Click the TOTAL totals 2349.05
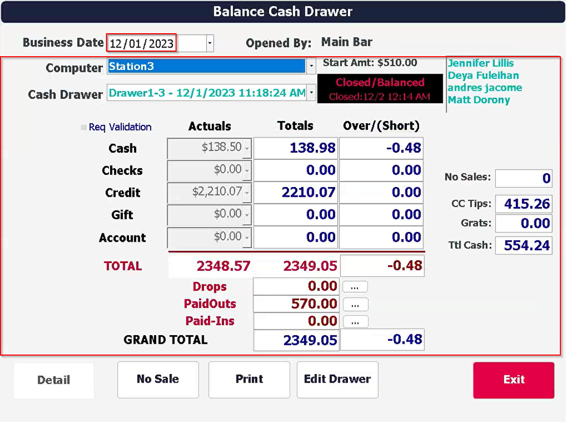 point(310,266)
